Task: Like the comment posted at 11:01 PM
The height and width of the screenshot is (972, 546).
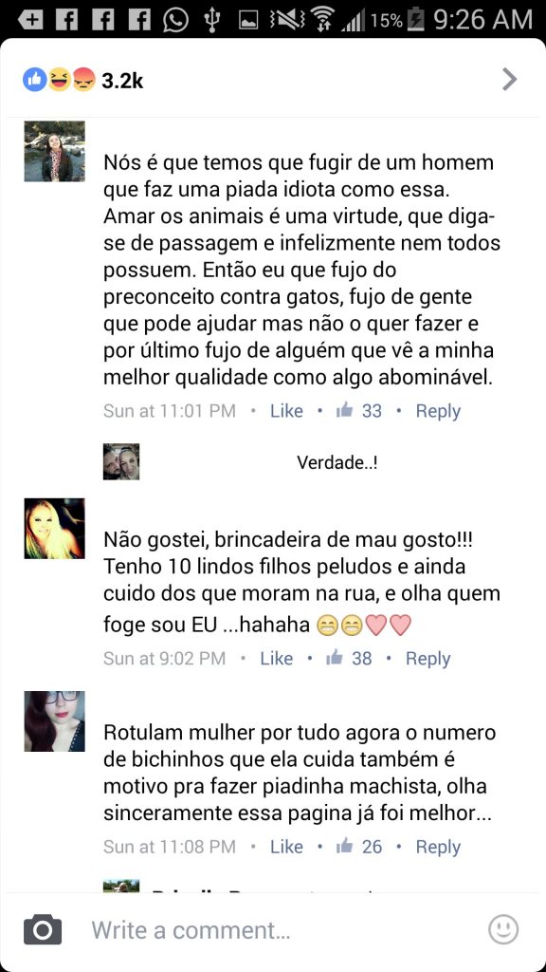Action: pos(286,411)
